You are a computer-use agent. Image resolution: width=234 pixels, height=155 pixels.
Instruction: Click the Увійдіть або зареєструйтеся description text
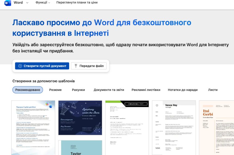[x=121, y=48]
